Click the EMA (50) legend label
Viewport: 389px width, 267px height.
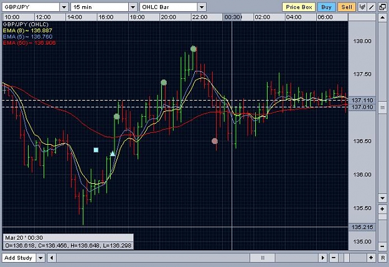(29, 43)
